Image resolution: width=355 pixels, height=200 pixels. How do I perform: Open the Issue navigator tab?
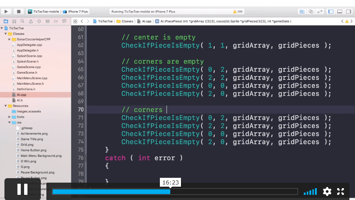(31, 21)
